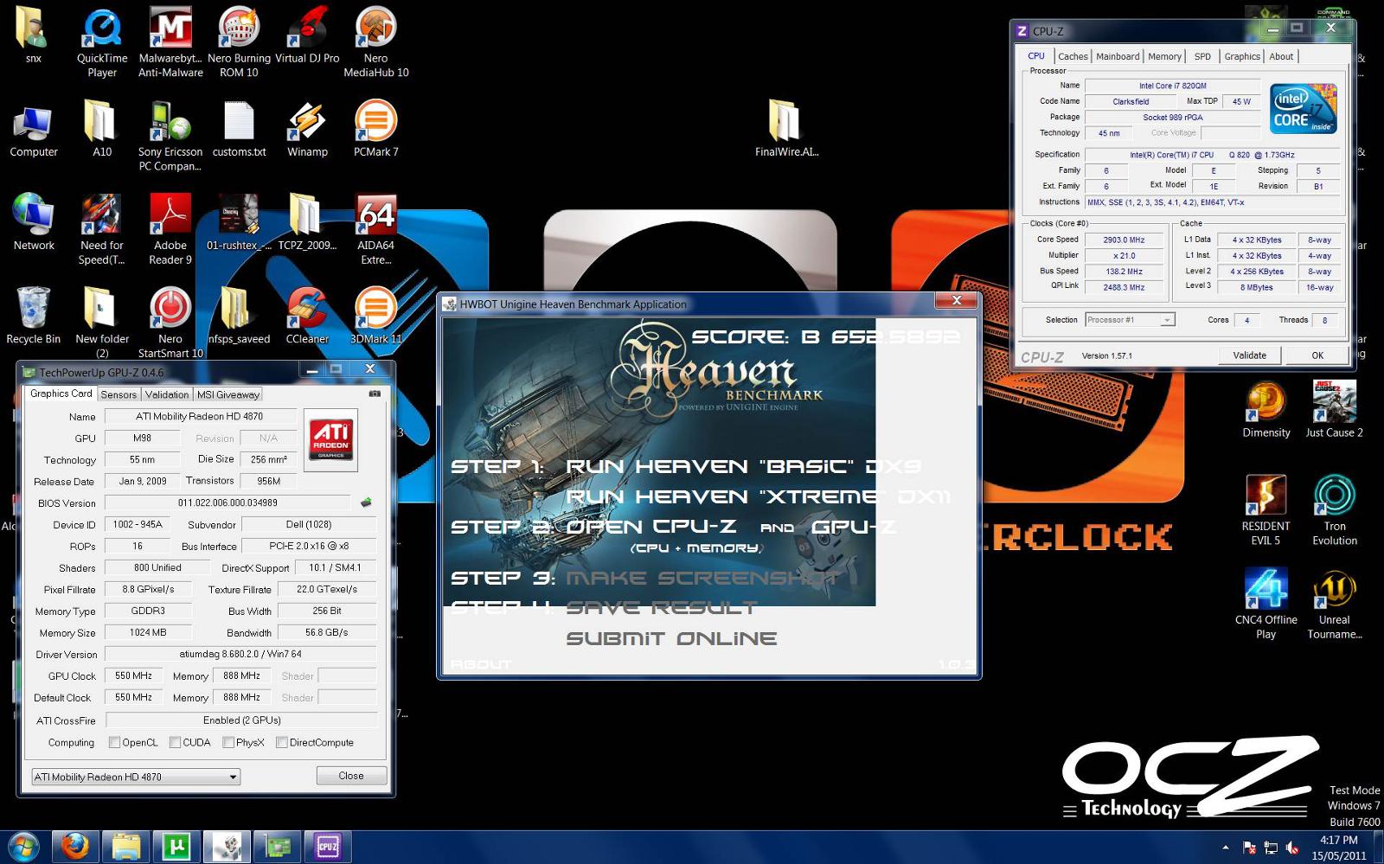1384x864 pixels.
Task: Launch Unreal Tournament desktop shortcut
Action: (x=1334, y=603)
